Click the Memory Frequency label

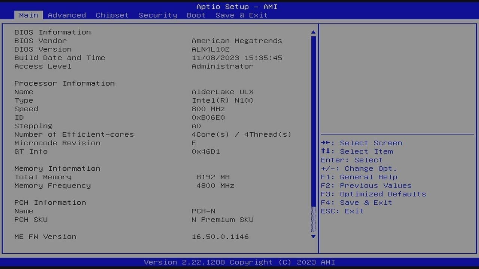52,186
